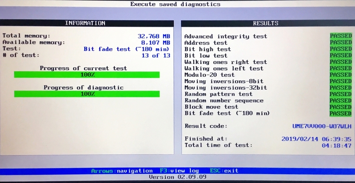Click 'ESC:exit' in the bottom bar
Image resolution: width=355 pixels, height=183 pixels.
pos(224,171)
